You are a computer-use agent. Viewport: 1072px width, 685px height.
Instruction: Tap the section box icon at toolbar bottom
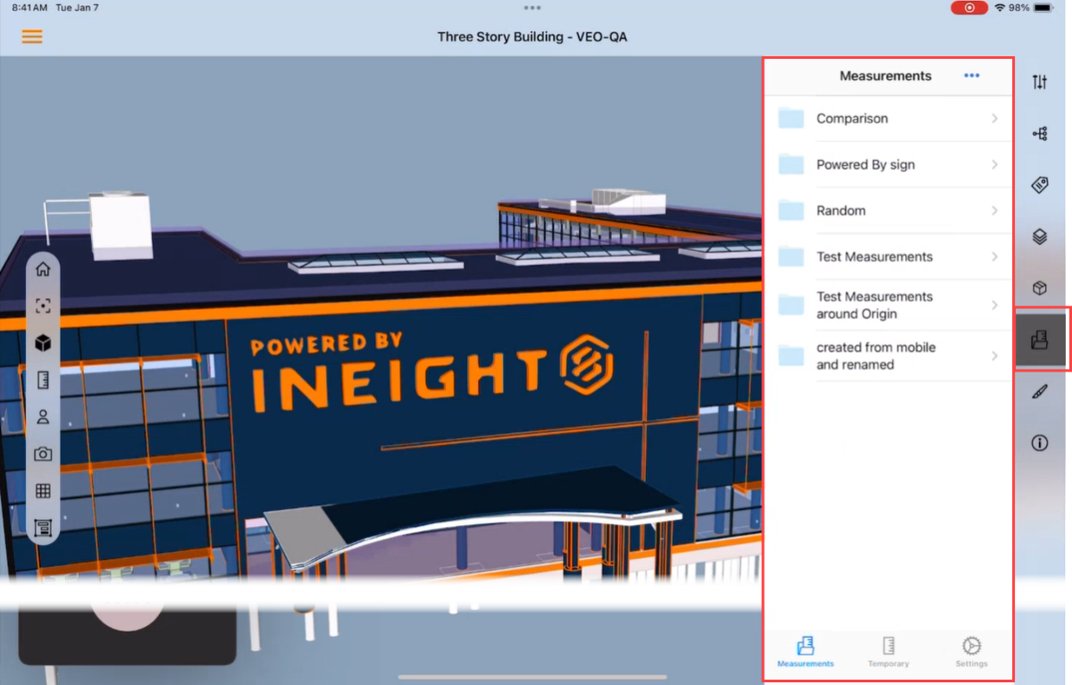[43, 528]
